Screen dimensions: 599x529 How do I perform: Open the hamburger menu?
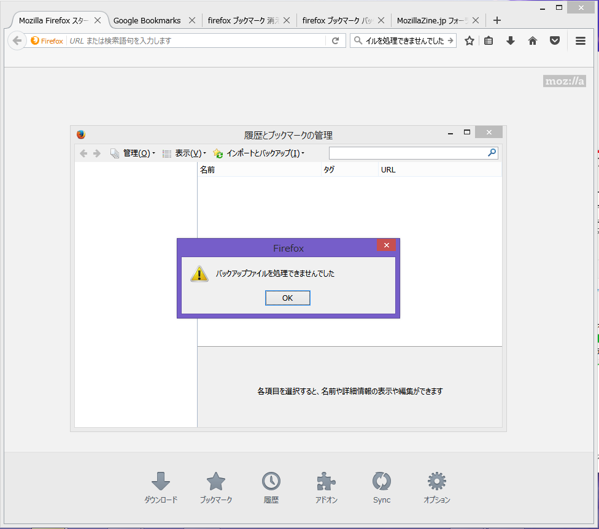(x=581, y=41)
